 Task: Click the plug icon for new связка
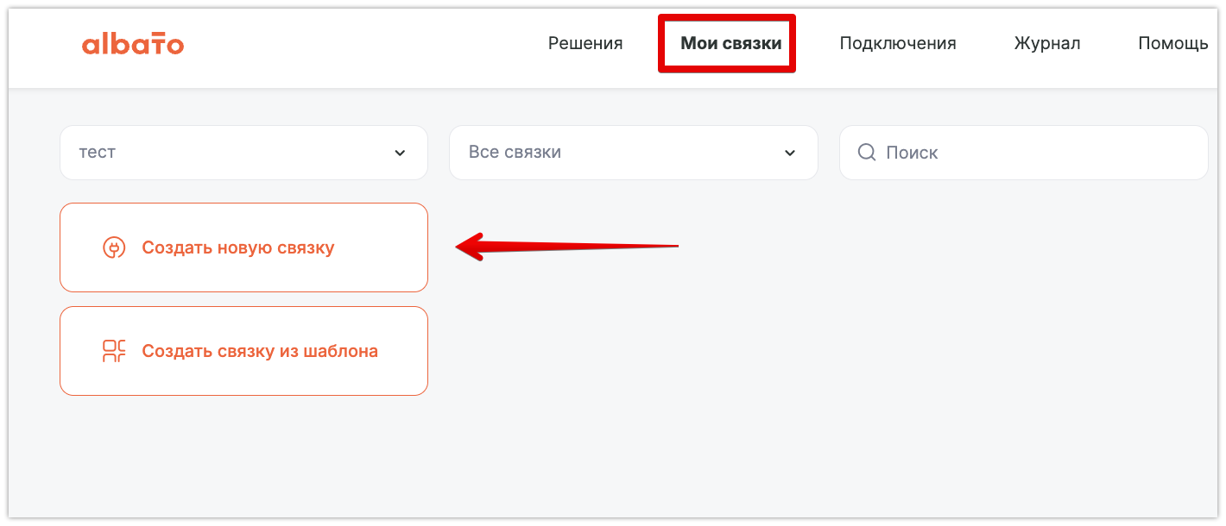point(114,248)
